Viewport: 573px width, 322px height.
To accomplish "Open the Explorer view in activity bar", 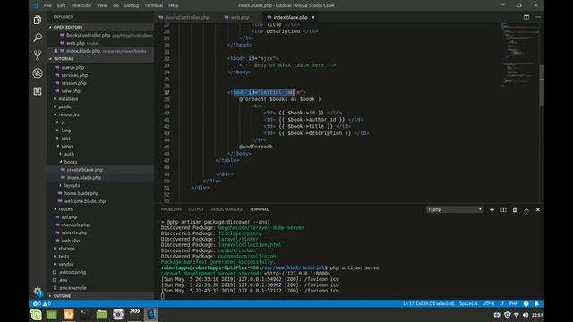I will pyautogui.click(x=38, y=20).
